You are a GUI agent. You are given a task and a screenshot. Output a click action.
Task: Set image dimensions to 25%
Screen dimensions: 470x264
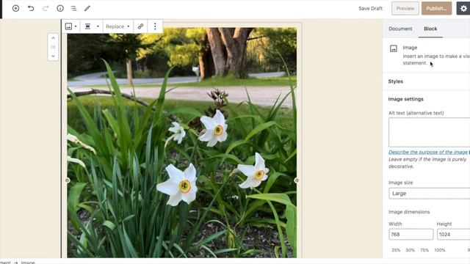[396, 250]
